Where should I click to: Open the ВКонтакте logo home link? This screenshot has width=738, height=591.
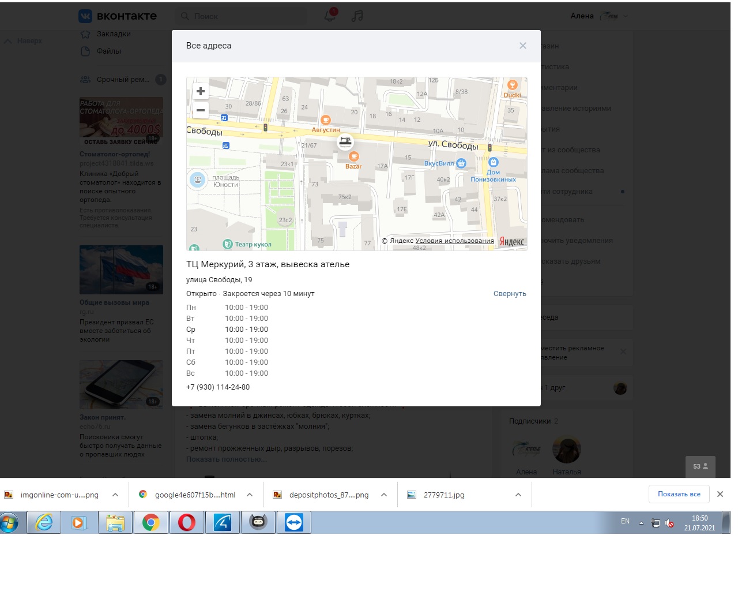pos(118,16)
